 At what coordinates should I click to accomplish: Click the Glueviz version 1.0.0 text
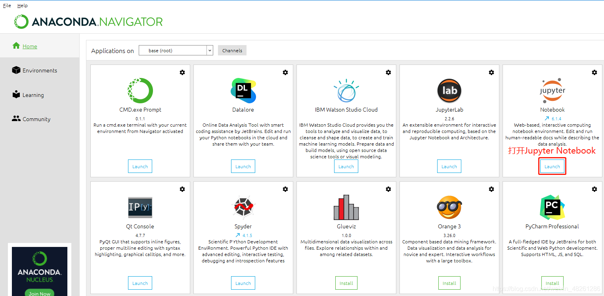coord(346,235)
